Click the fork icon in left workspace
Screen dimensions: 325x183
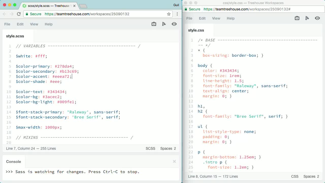164,24
